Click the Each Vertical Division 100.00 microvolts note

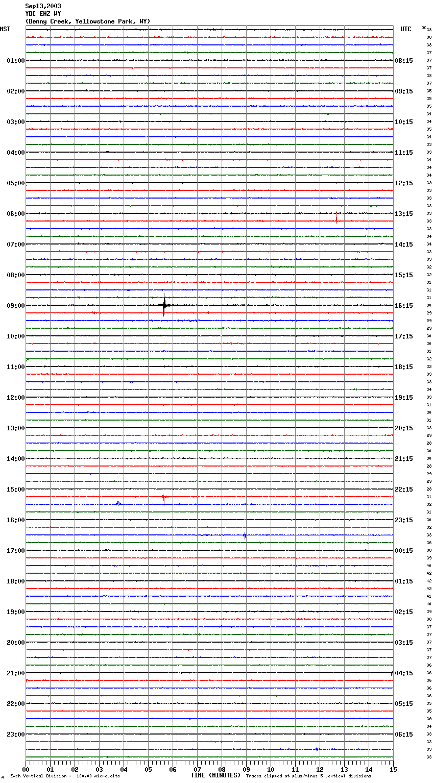click(x=65, y=776)
